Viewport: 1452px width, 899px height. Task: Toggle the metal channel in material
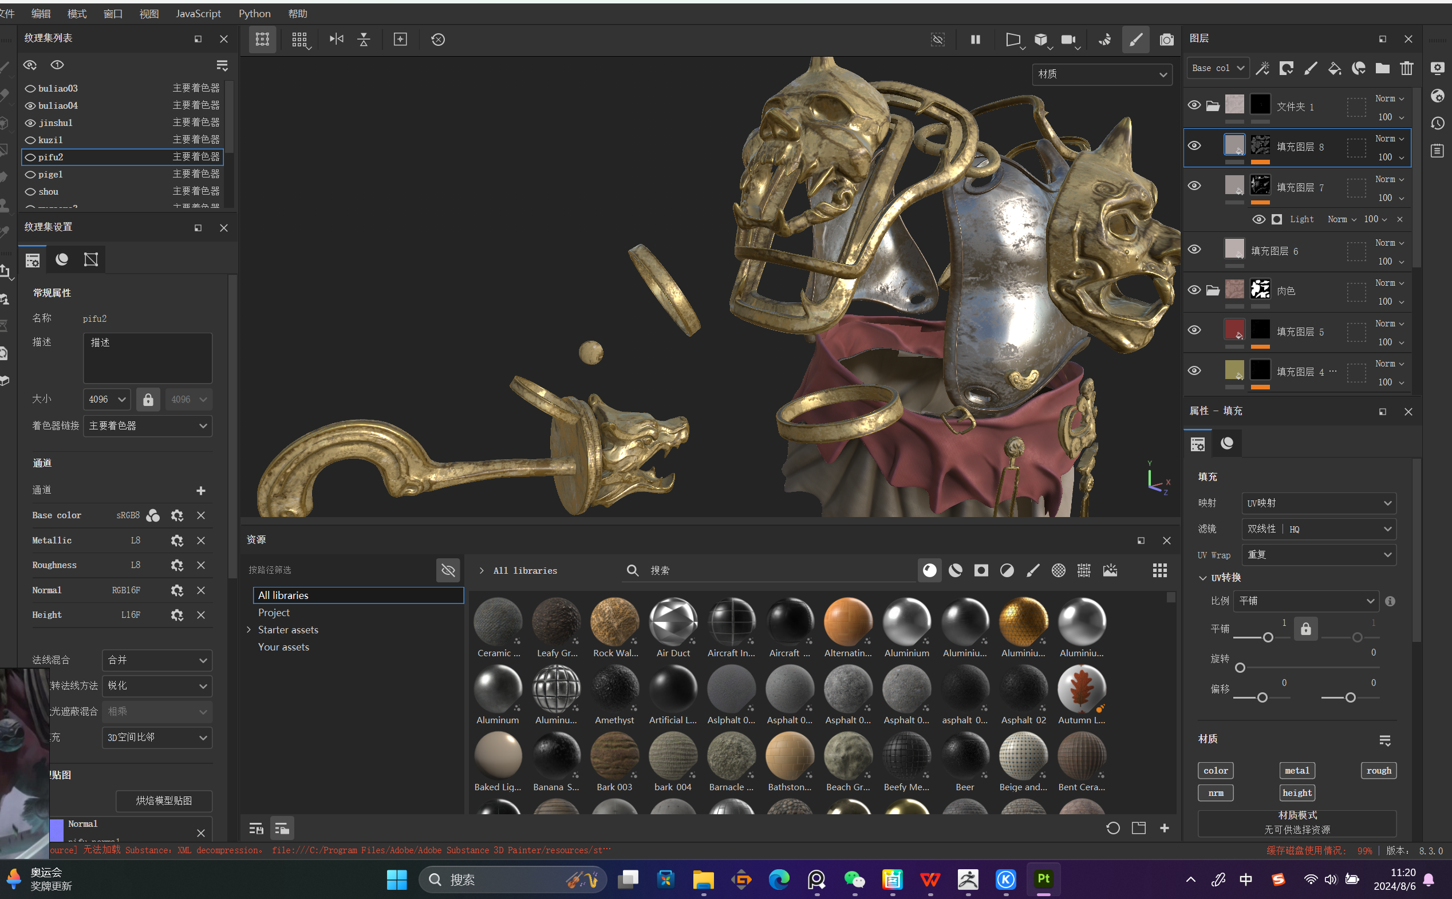coord(1297,771)
